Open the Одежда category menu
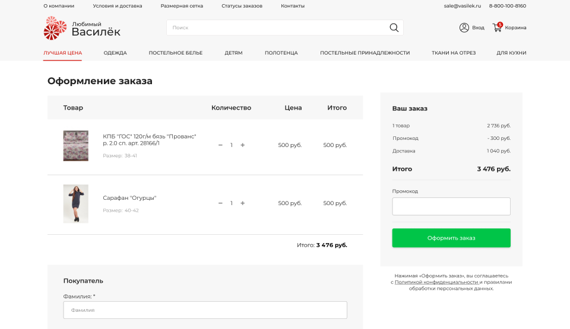This screenshot has width=570, height=329. click(x=115, y=53)
